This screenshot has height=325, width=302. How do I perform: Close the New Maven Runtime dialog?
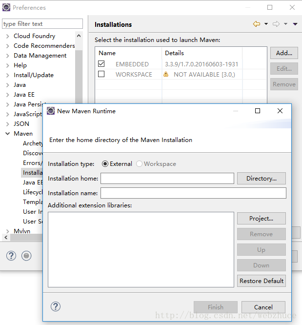280,111
